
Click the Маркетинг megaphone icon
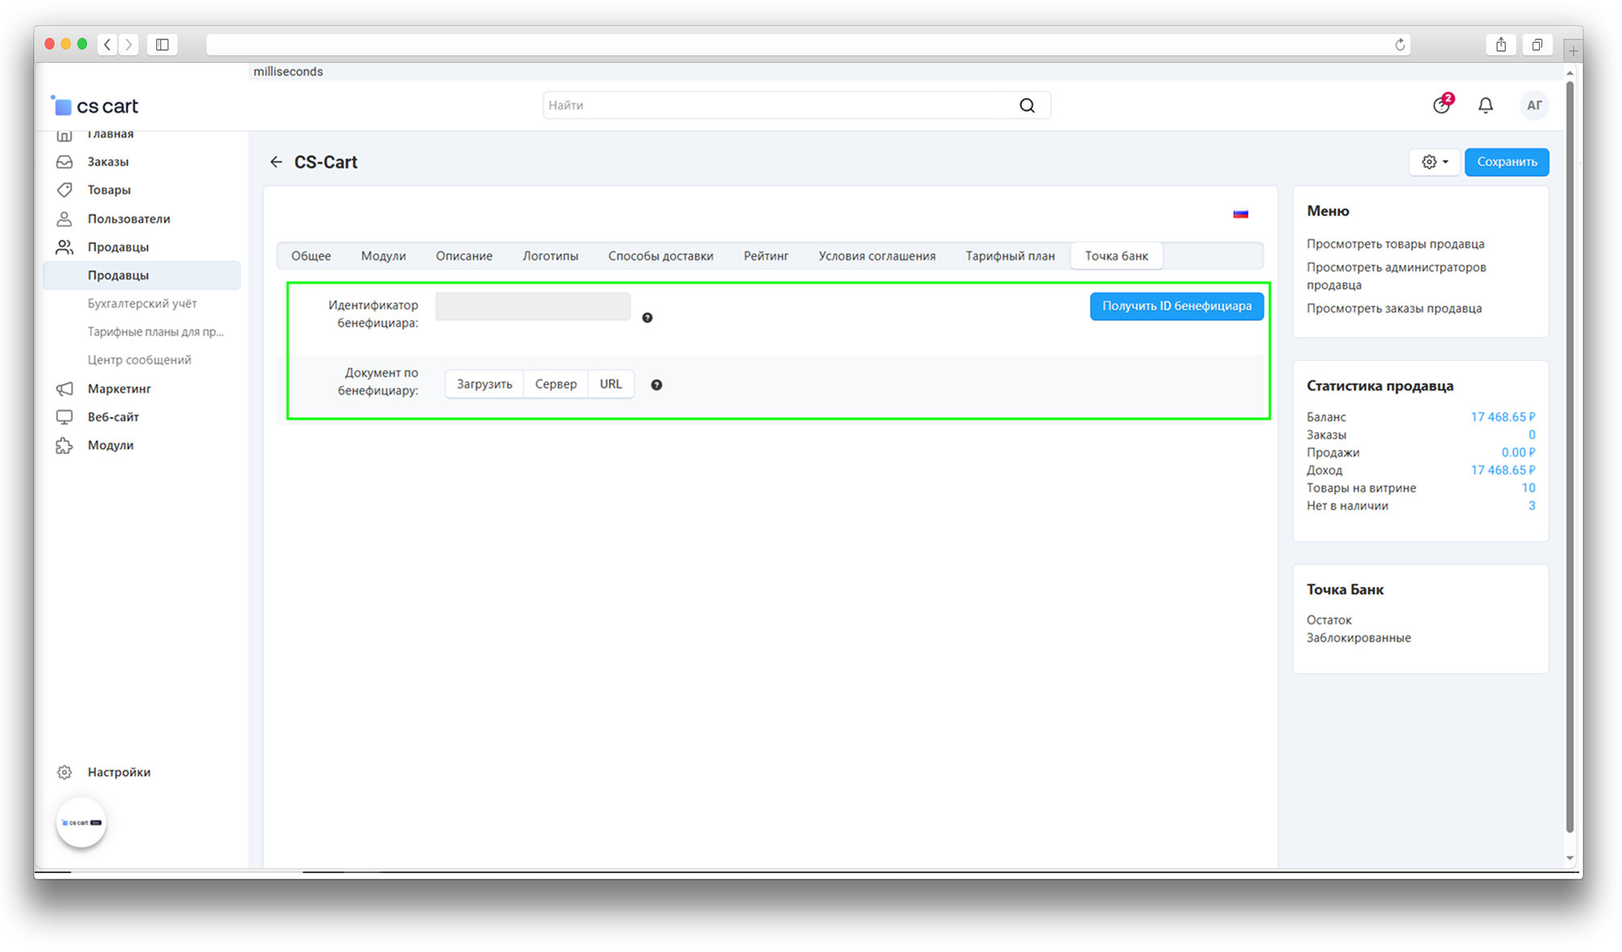[64, 389]
